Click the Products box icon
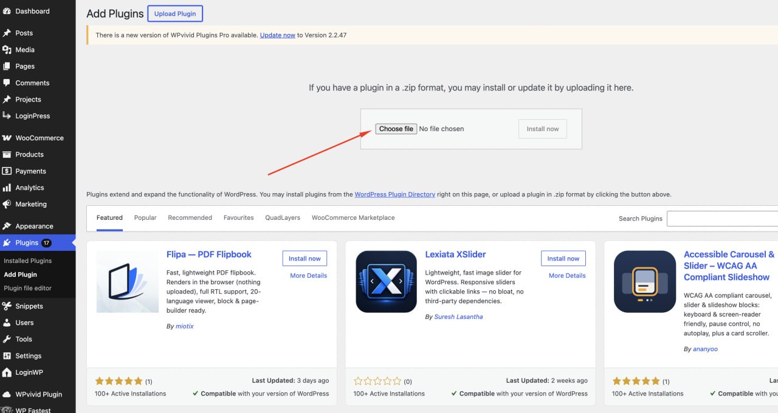Viewport: 778px width, 413px height. point(7,154)
